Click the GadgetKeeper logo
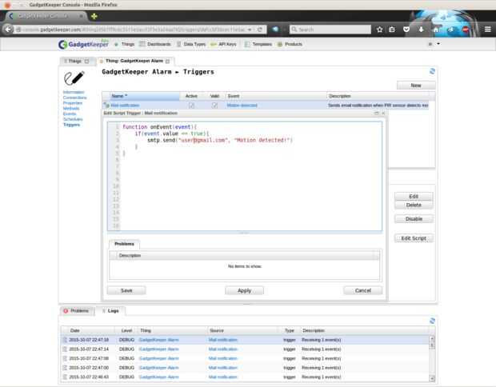This screenshot has width=496, height=387. (83, 44)
